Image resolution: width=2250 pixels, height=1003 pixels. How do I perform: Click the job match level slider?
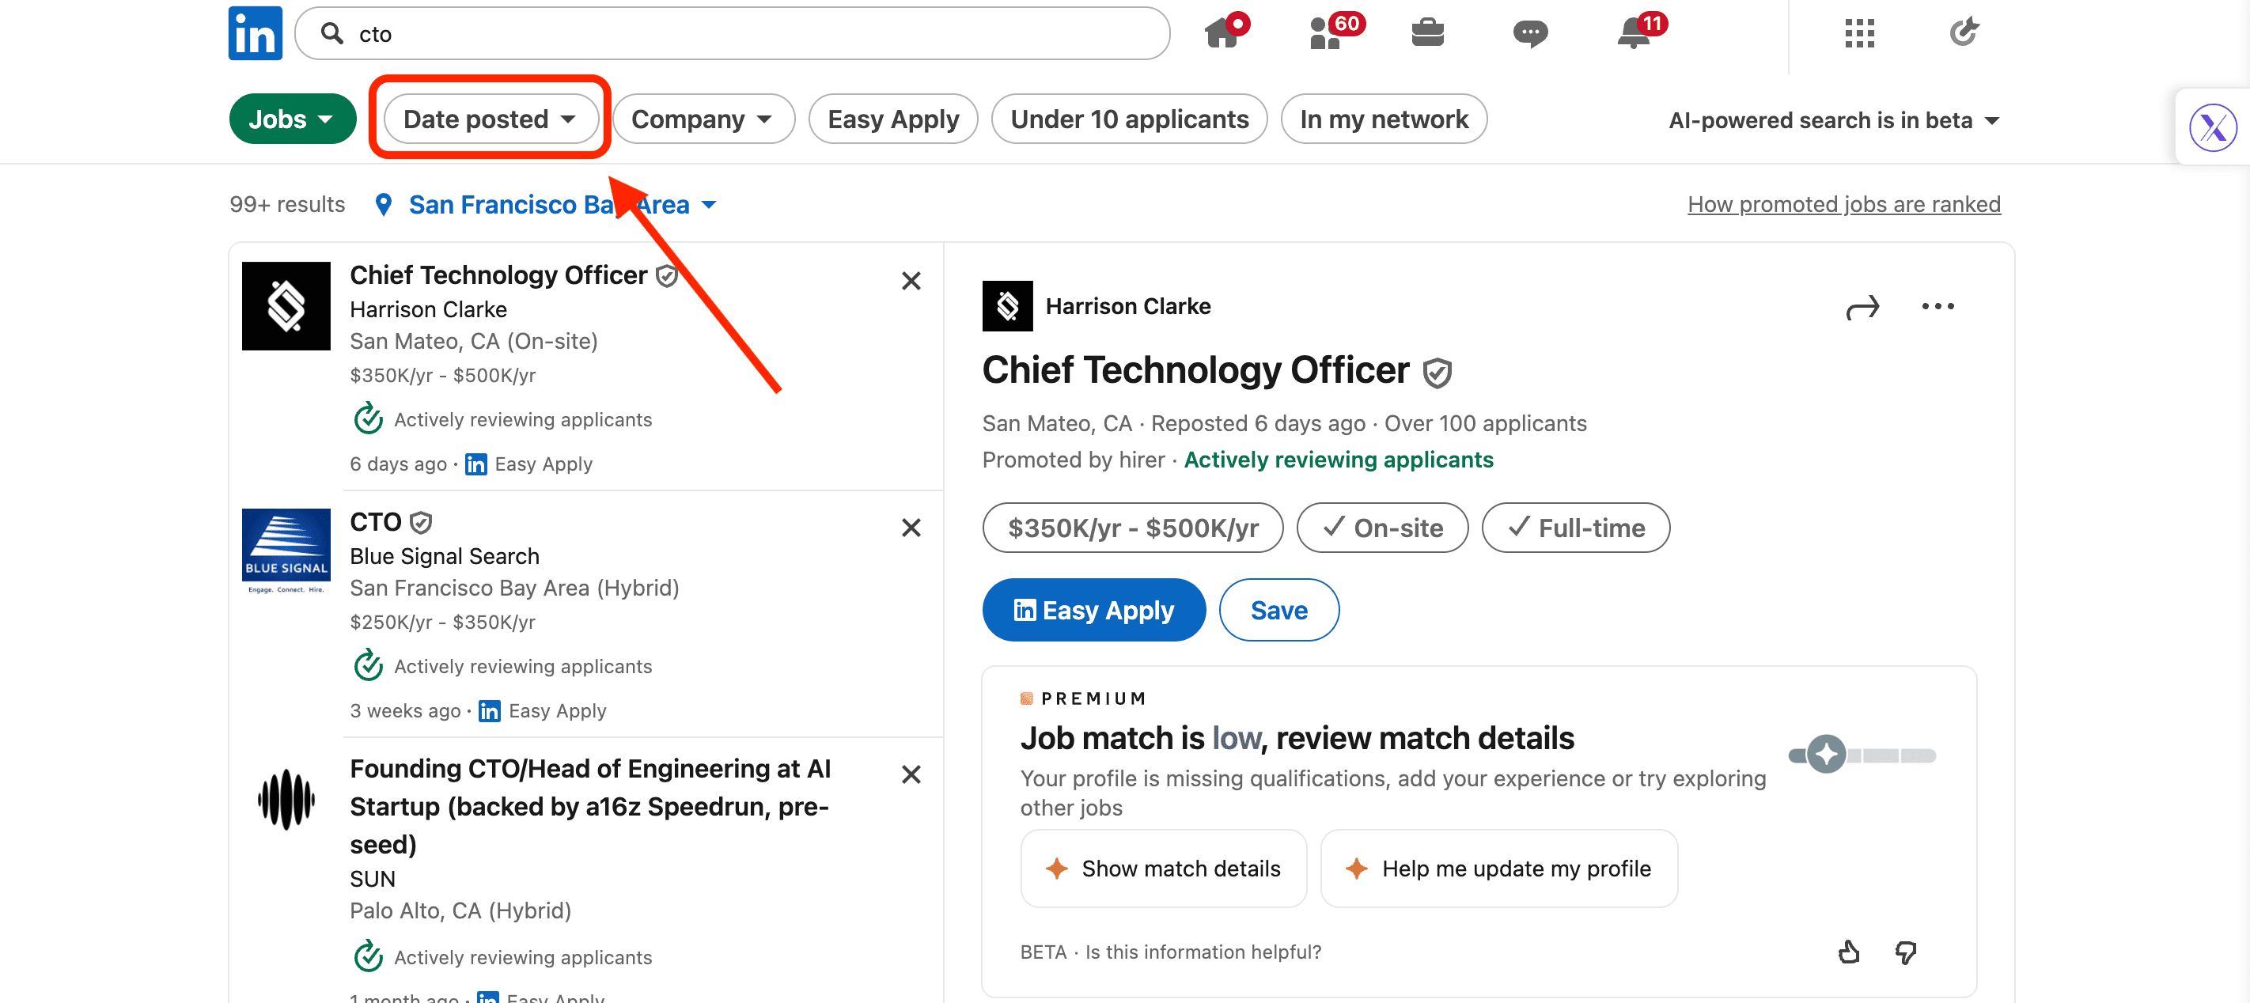tap(1862, 754)
